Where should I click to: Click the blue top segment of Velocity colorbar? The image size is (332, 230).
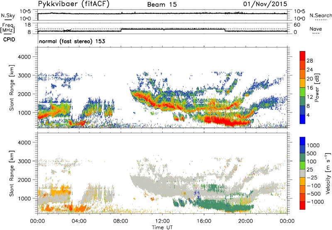point(303,141)
